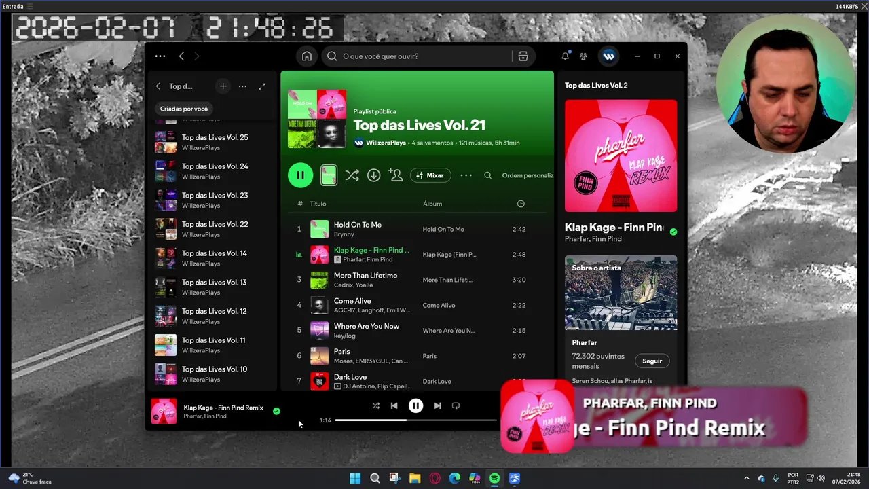Download the playlist with arrow icon
The height and width of the screenshot is (489, 869).
click(373, 175)
